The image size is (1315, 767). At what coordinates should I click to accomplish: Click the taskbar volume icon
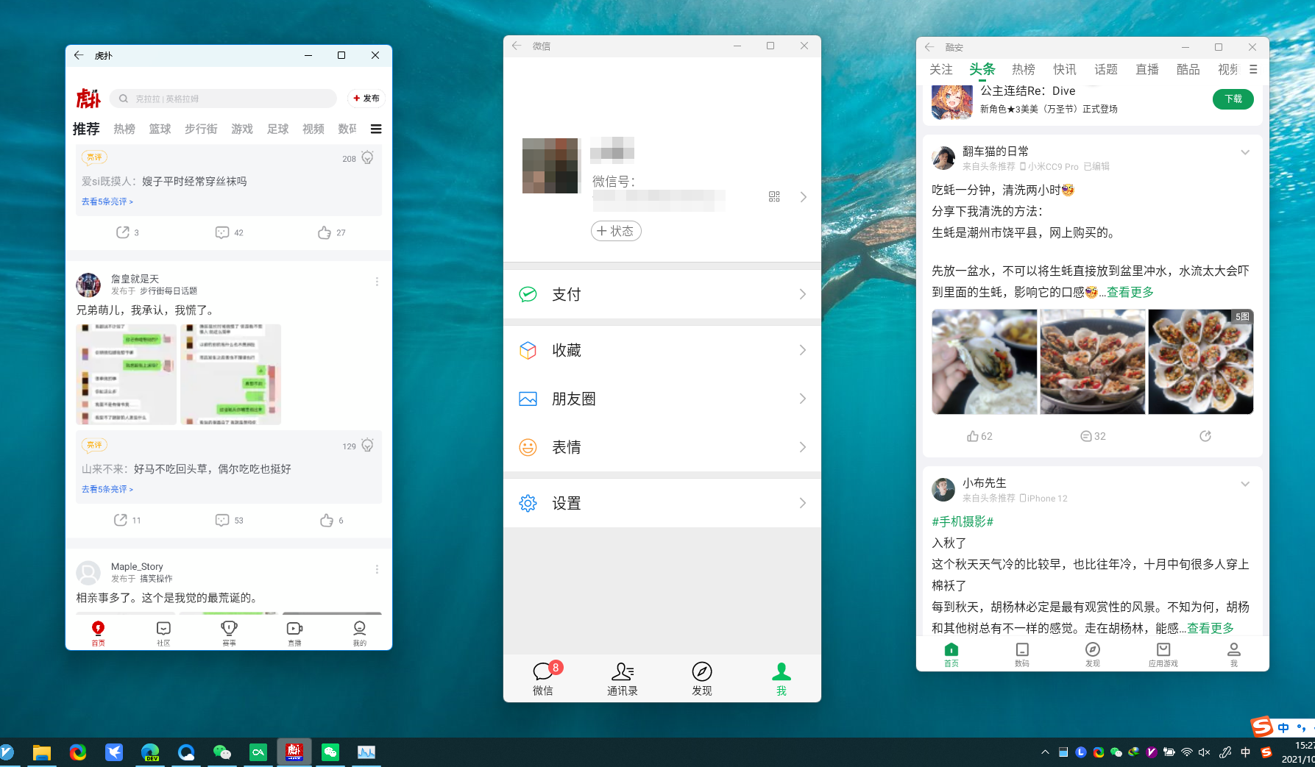point(1205,752)
